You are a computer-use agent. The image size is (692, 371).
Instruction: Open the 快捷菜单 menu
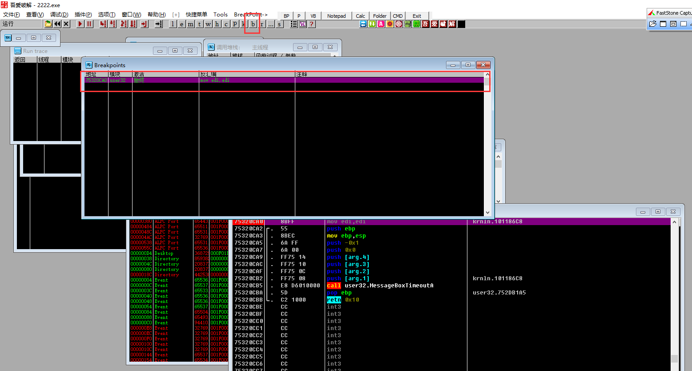(197, 15)
